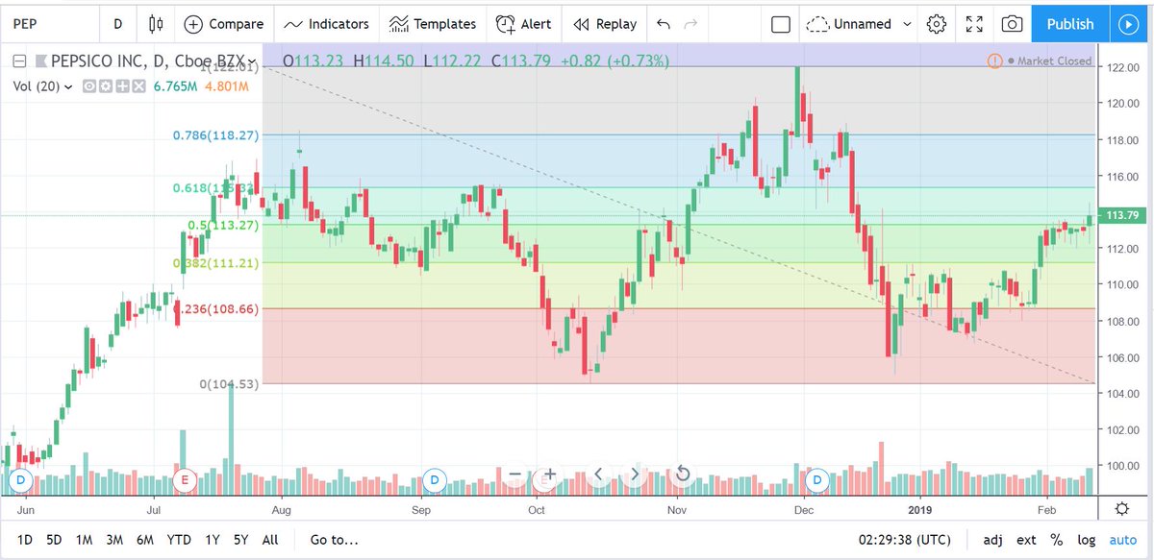Open chart properties gear icon

click(x=937, y=24)
